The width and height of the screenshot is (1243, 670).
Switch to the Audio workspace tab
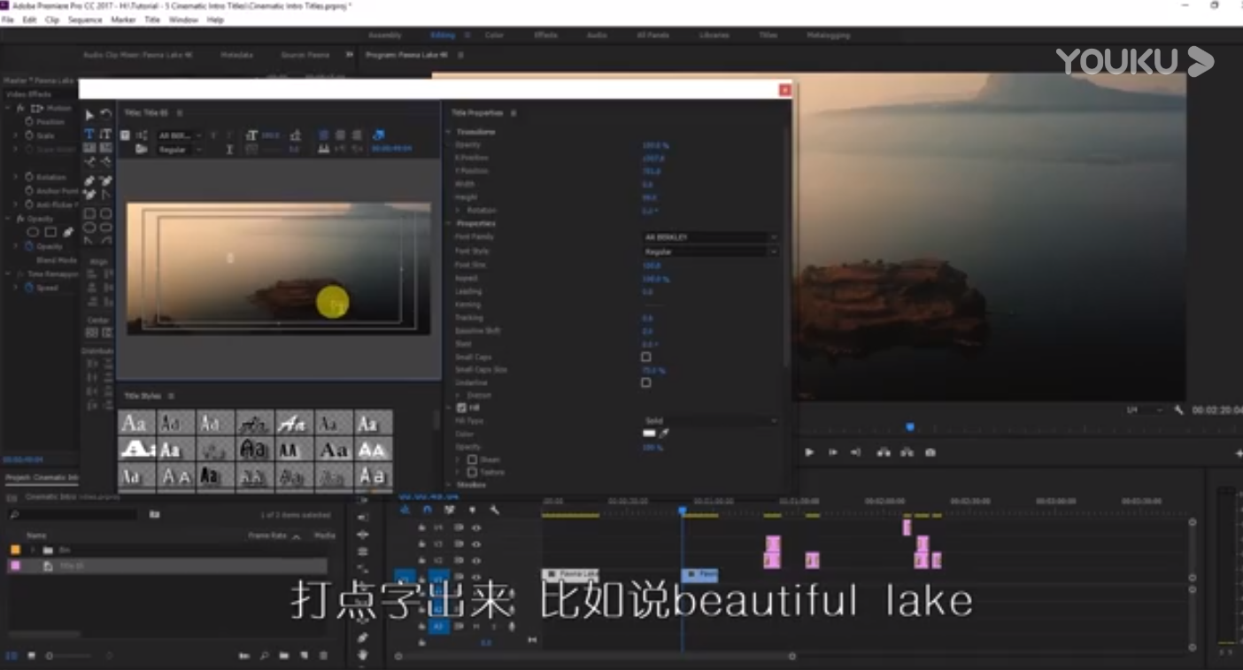tap(597, 35)
